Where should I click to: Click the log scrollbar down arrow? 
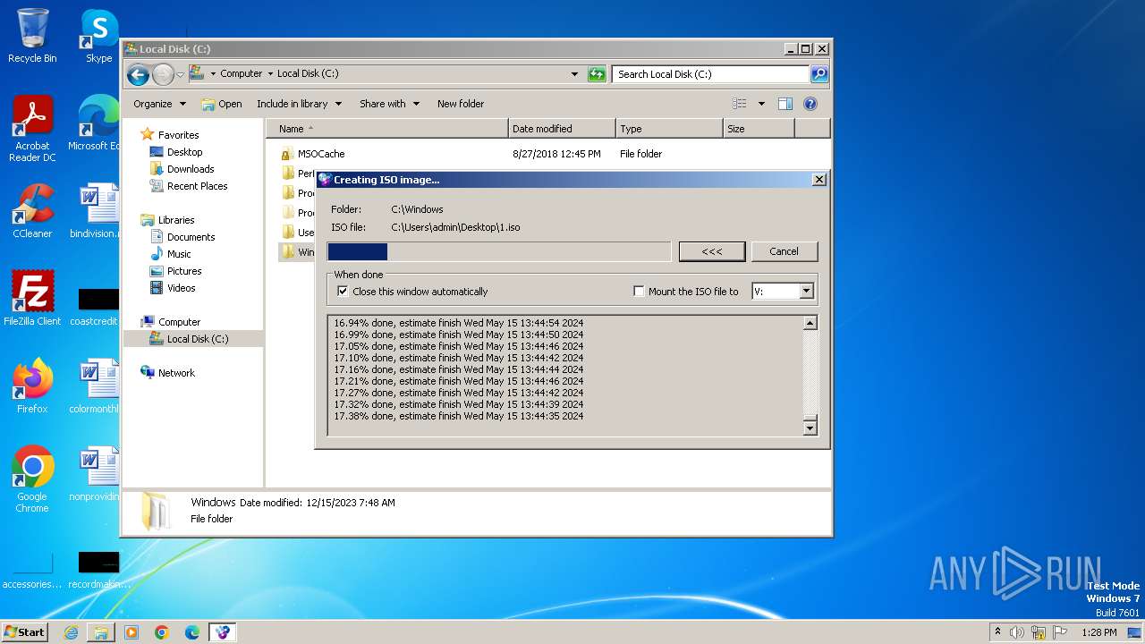tap(810, 428)
